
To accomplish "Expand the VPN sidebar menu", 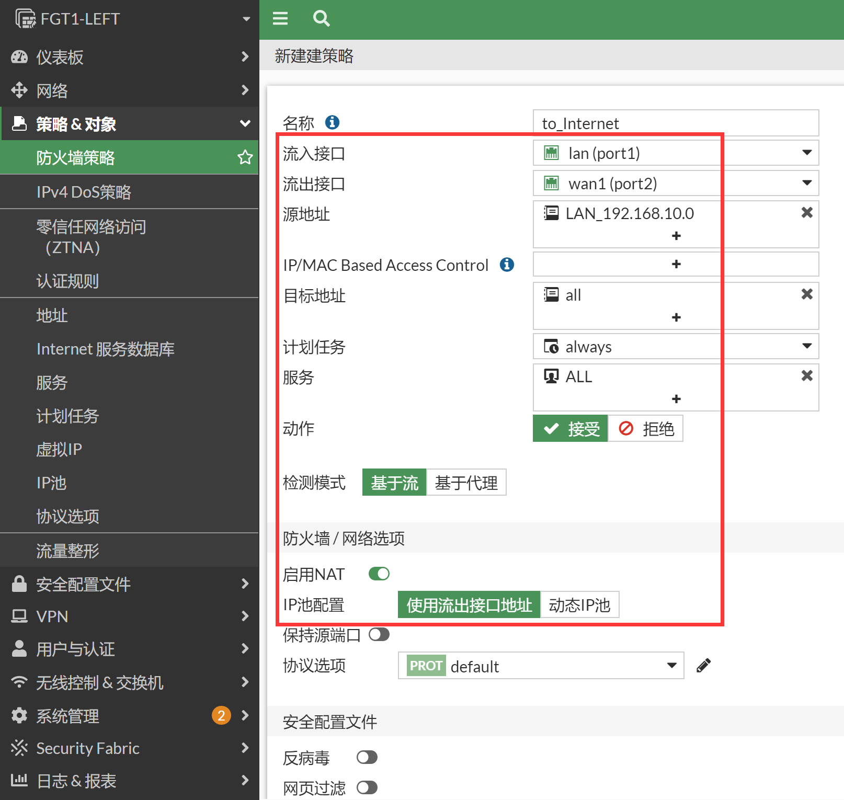I will [x=129, y=616].
